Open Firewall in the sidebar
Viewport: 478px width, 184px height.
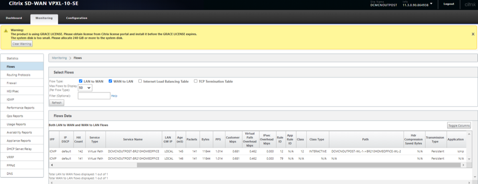click(x=22, y=83)
